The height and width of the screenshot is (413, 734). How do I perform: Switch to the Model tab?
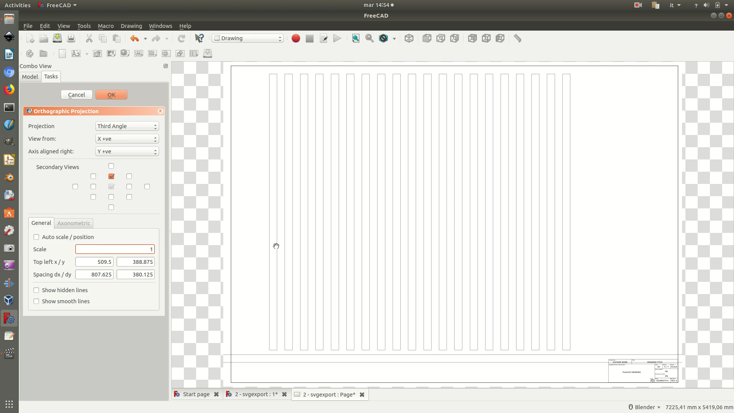[30, 76]
